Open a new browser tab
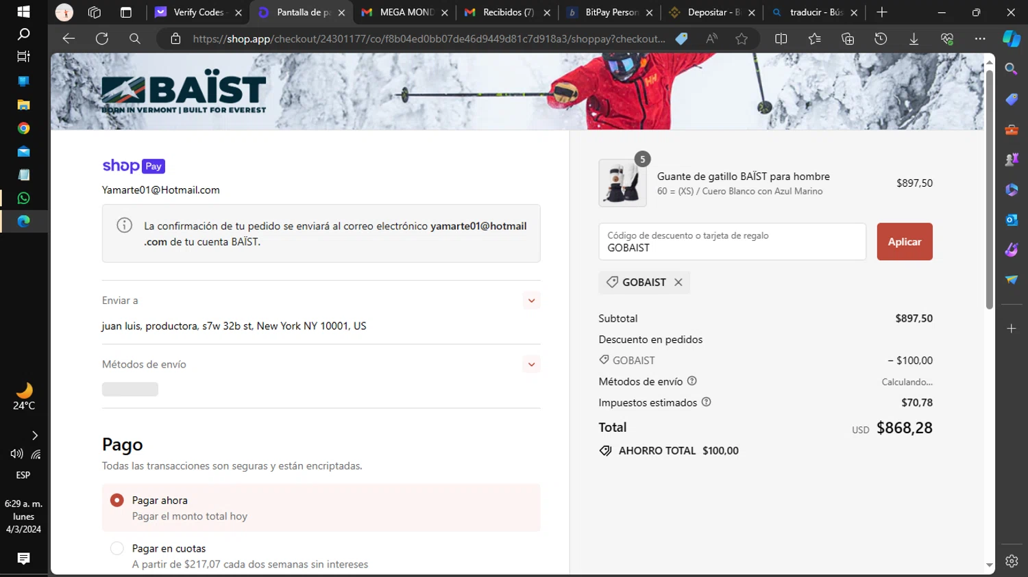Image resolution: width=1028 pixels, height=577 pixels. (x=882, y=12)
